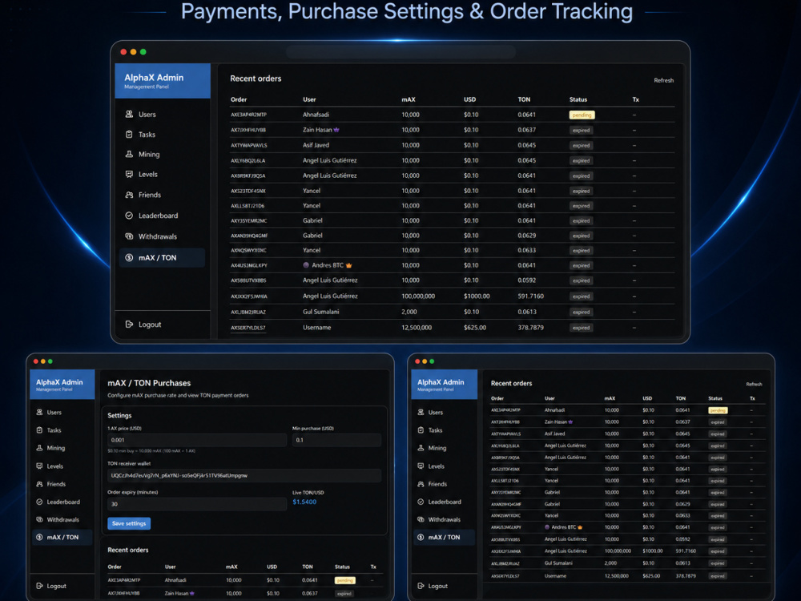
Task: Click the Friends icon in the top window sidebar
Action: tap(129, 195)
